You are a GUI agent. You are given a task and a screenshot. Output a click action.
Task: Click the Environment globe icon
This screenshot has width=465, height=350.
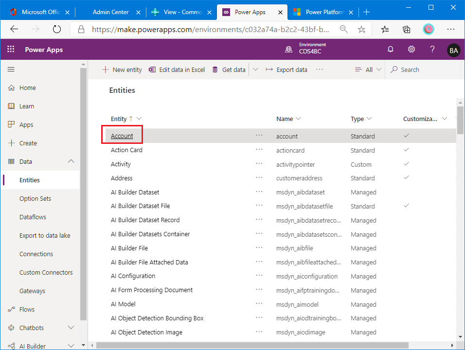(288, 50)
